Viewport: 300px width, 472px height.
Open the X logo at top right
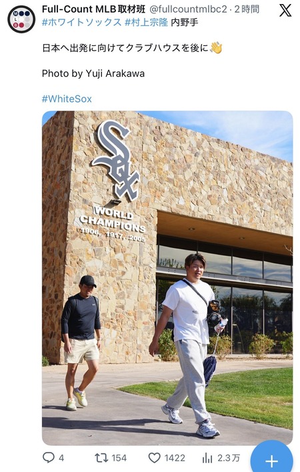(x=285, y=11)
